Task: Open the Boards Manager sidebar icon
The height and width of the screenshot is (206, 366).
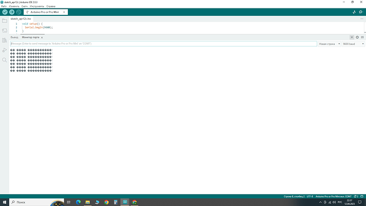Action: point(4,31)
